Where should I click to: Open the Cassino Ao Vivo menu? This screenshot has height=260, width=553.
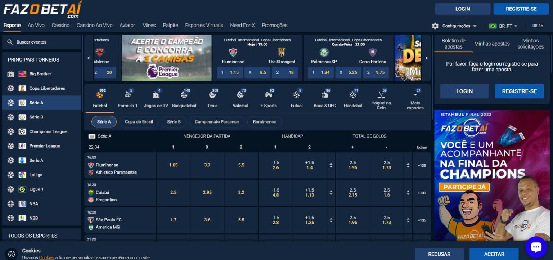95,25
